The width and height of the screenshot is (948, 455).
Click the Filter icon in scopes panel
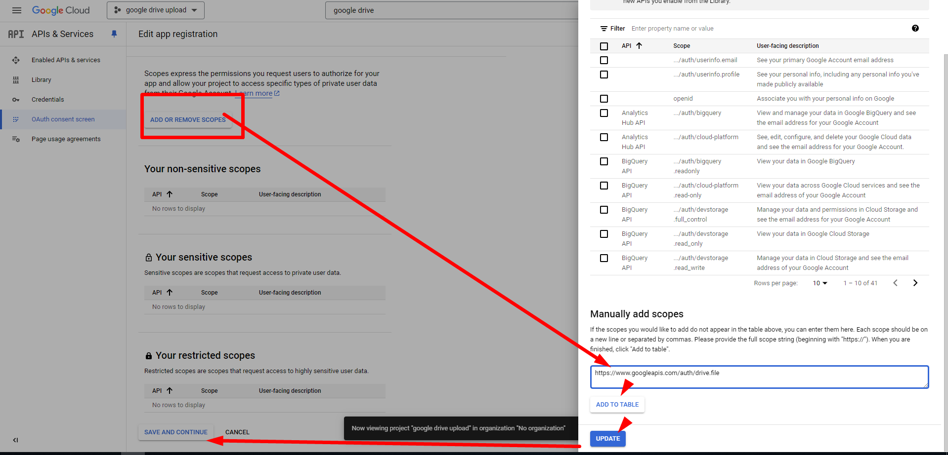pos(603,29)
